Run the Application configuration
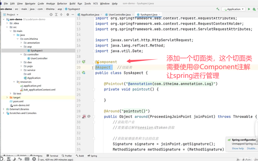Screen dimensions: 258x161 (x=249, y=9)
